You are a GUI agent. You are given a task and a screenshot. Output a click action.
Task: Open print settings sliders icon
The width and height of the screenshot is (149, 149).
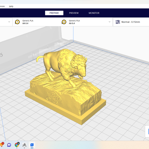pyautogui.click(x=118, y=22)
